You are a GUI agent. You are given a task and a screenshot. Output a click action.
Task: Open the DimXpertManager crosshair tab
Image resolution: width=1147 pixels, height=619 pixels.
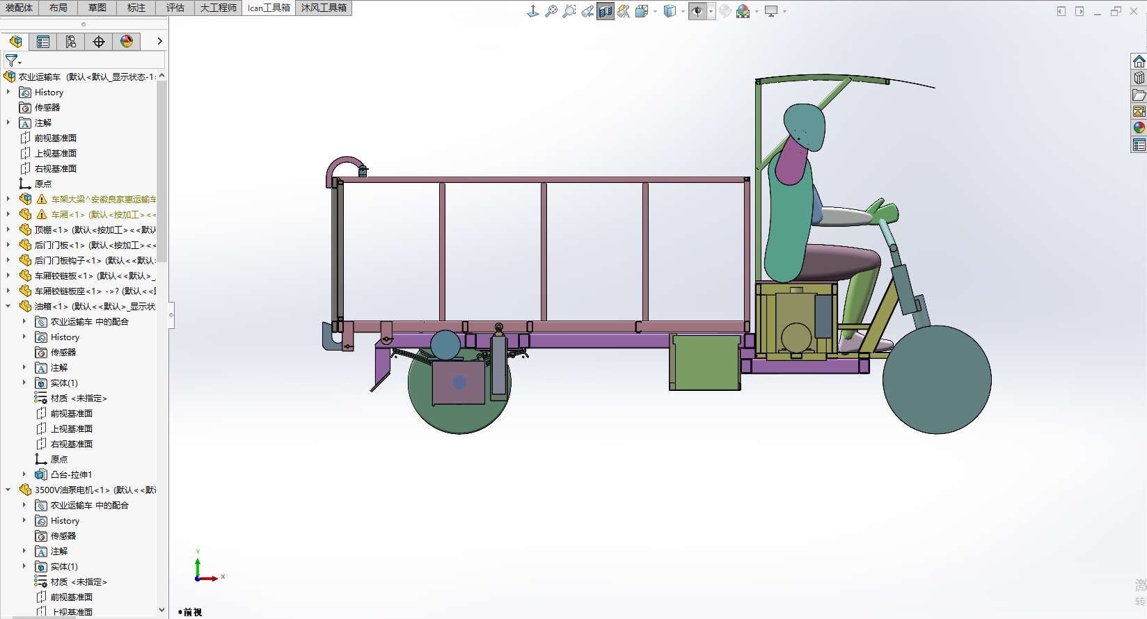coord(99,42)
